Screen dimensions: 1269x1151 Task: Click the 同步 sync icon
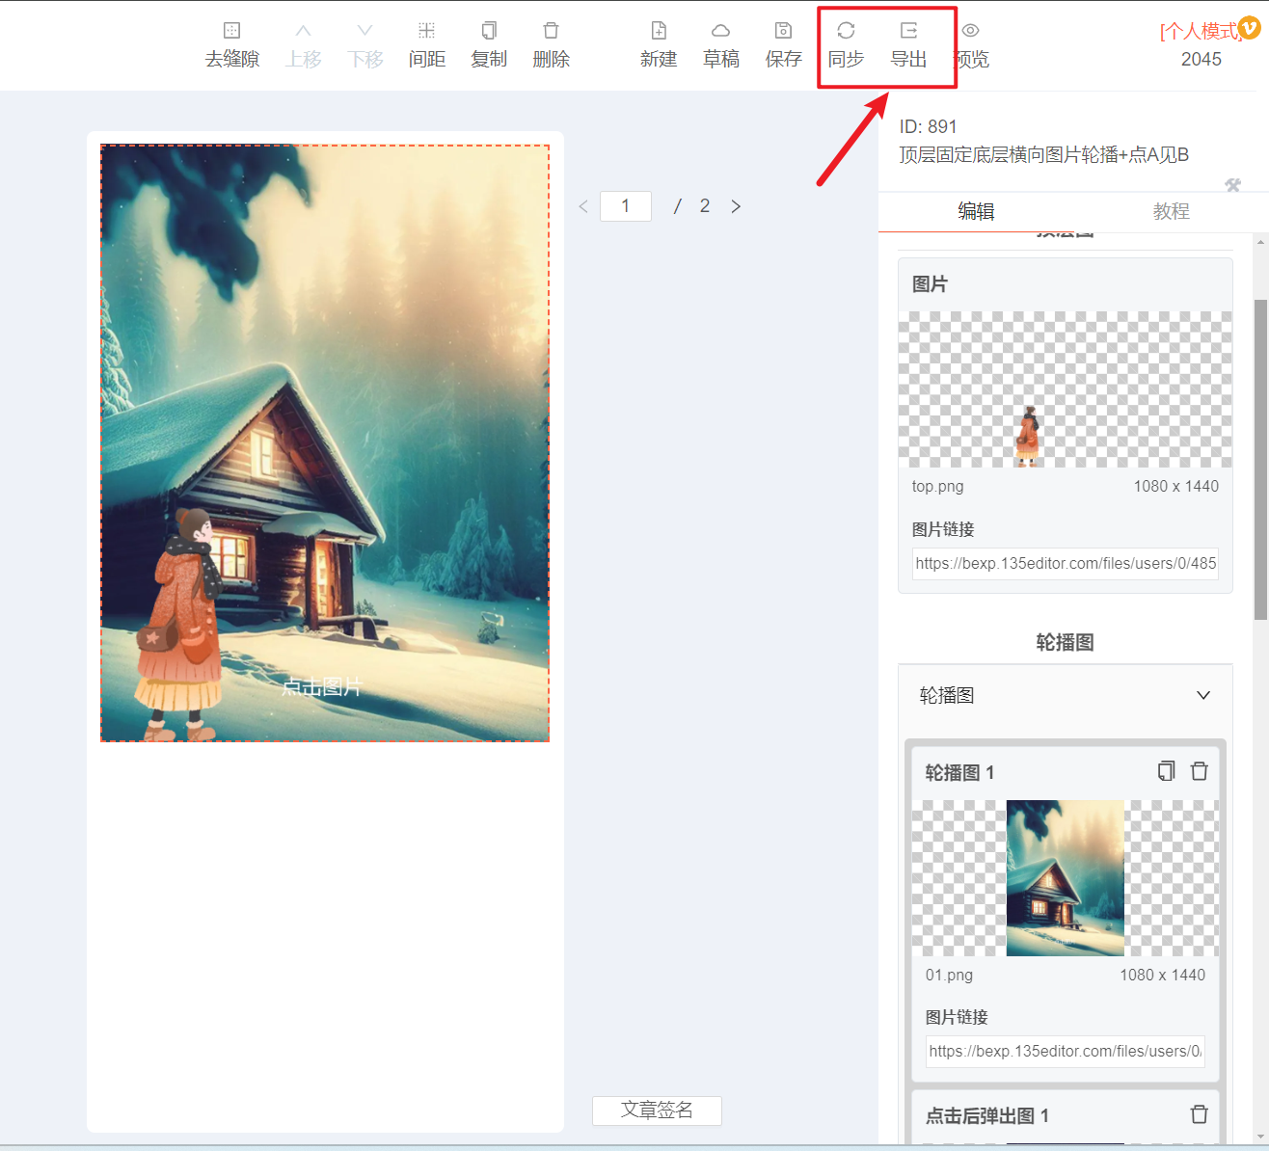tap(846, 31)
